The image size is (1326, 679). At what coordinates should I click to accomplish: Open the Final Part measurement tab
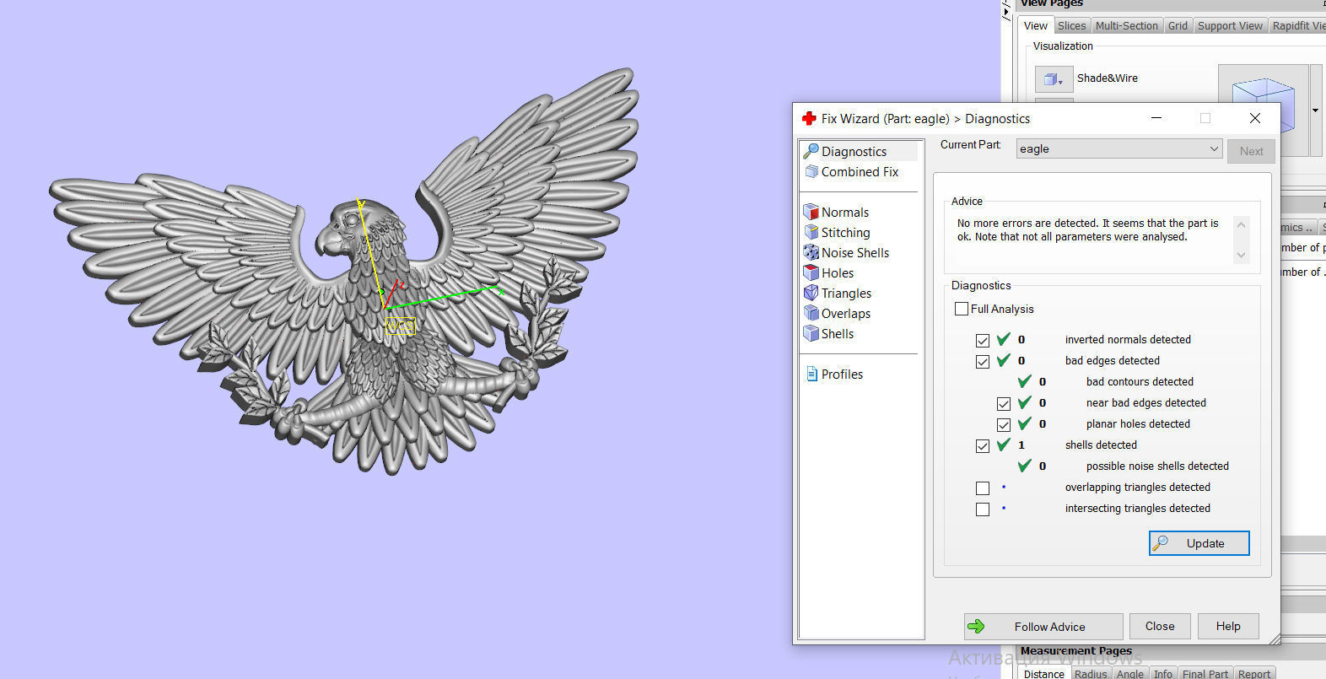coord(1205,673)
